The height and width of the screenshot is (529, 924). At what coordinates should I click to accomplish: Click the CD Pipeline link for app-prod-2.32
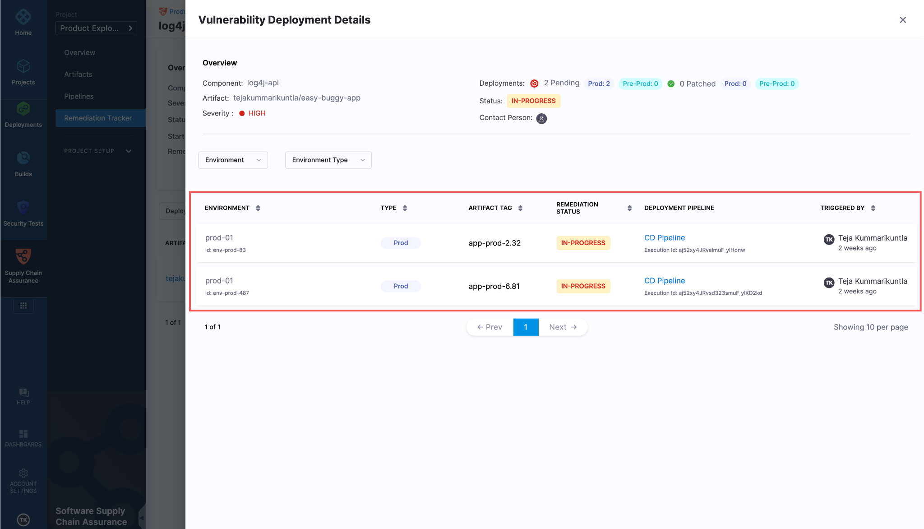tap(665, 237)
